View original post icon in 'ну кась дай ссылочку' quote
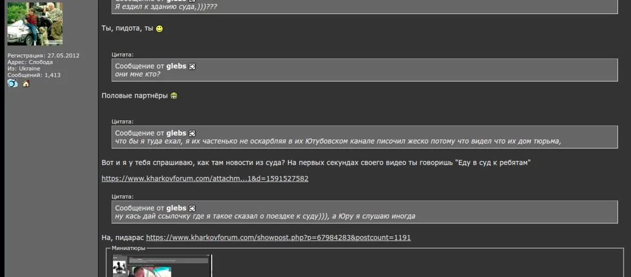The height and width of the screenshot is (277, 631). click(x=192, y=209)
